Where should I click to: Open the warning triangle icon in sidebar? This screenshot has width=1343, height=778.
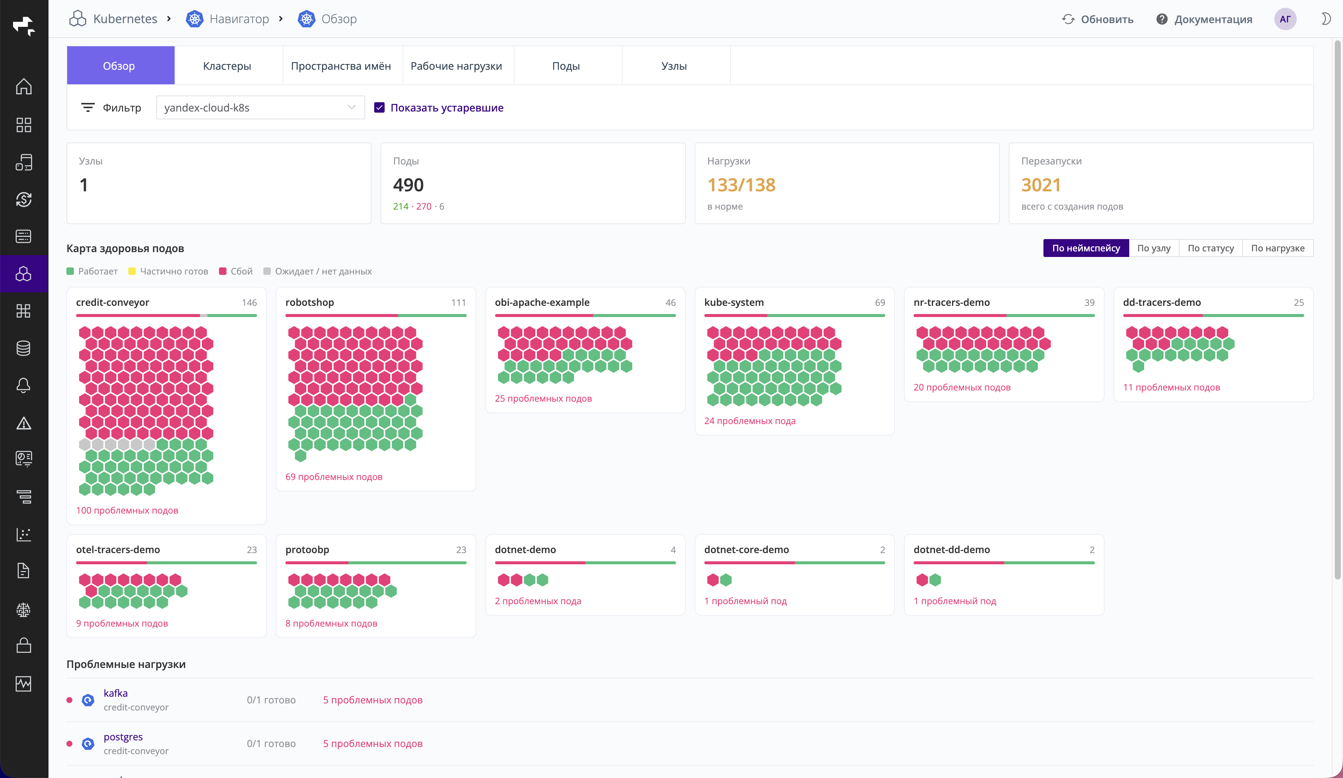click(x=24, y=423)
